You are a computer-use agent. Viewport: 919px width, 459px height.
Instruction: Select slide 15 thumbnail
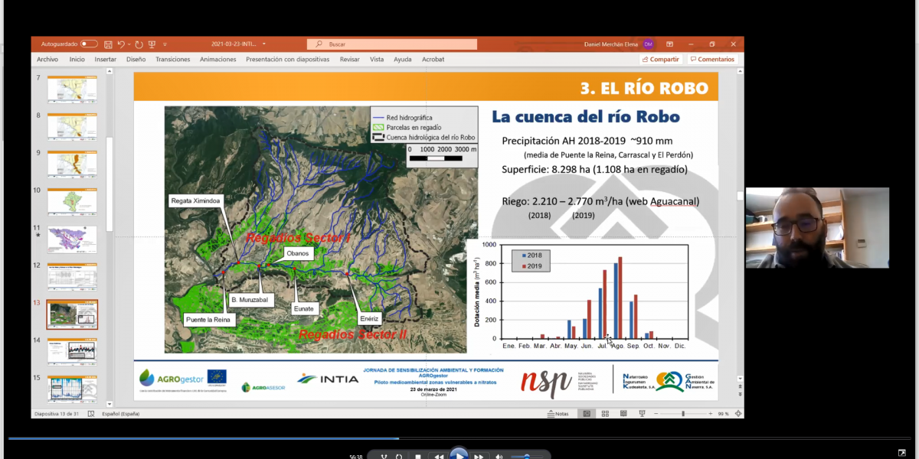pos(73,389)
